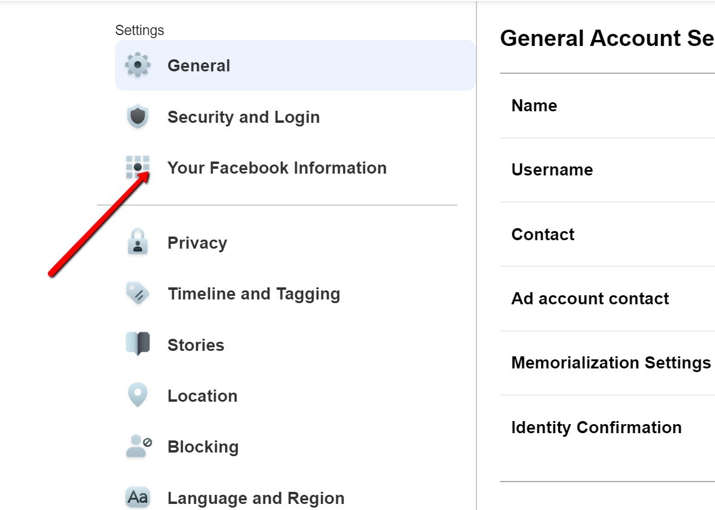Image resolution: width=715 pixels, height=510 pixels.
Task: Open the General settings menu item
Action: 295,65
